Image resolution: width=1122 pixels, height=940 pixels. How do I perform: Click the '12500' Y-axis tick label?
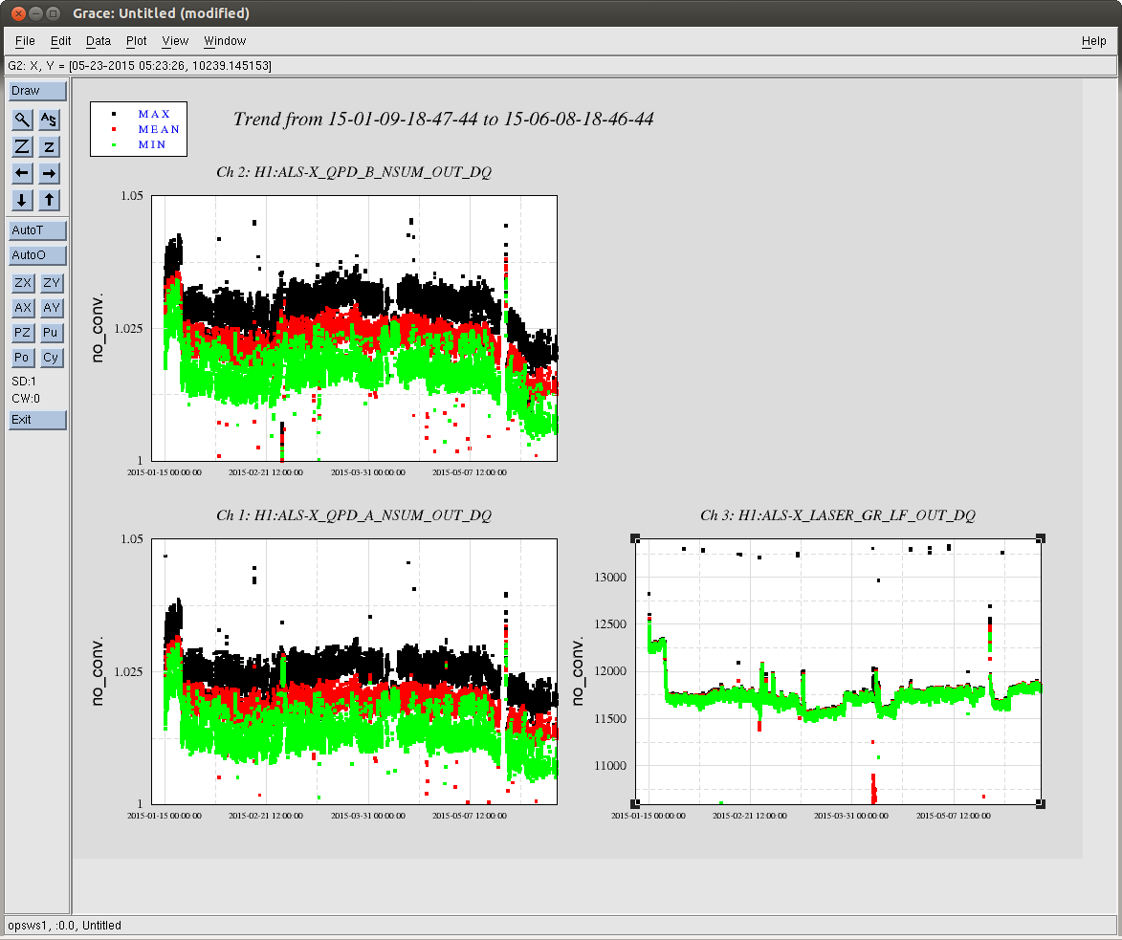click(x=610, y=624)
